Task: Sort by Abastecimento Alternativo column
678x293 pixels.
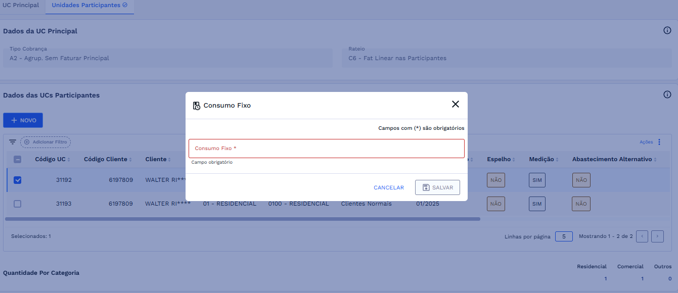Action: pyautogui.click(x=614, y=159)
